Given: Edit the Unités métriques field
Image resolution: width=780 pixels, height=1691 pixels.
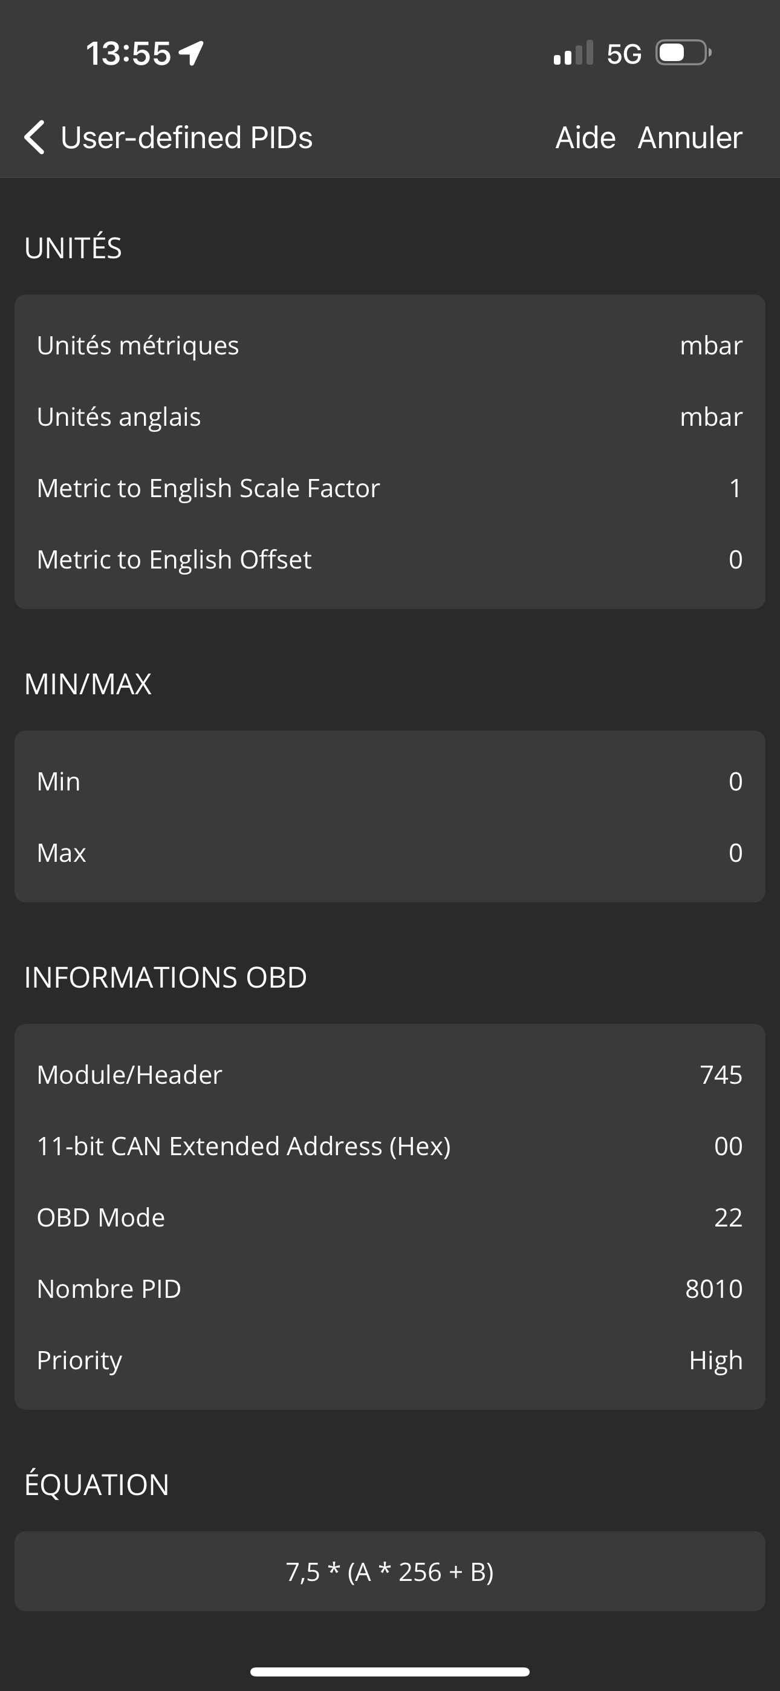Looking at the screenshot, I should 390,345.
